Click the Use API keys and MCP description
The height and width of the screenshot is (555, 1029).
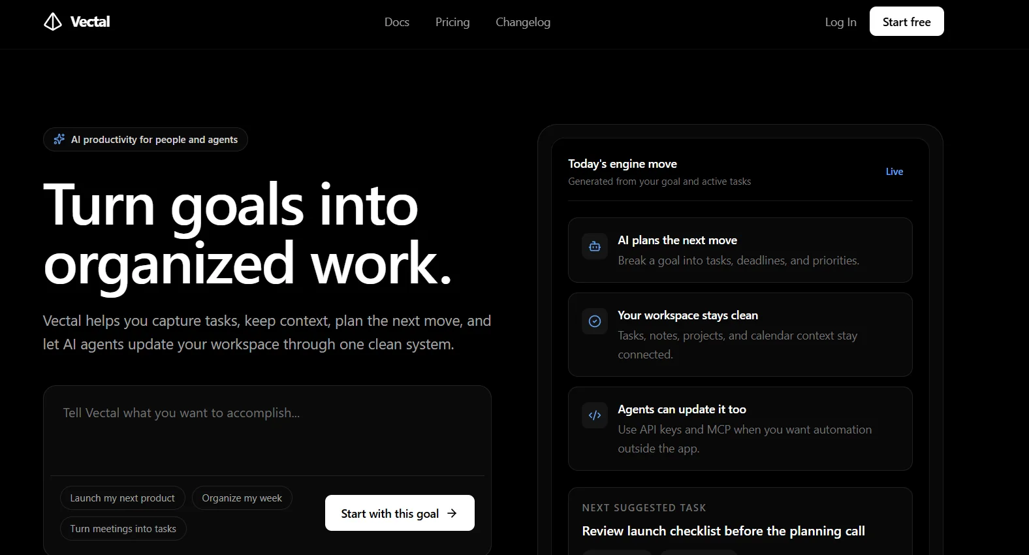[745, 439]
